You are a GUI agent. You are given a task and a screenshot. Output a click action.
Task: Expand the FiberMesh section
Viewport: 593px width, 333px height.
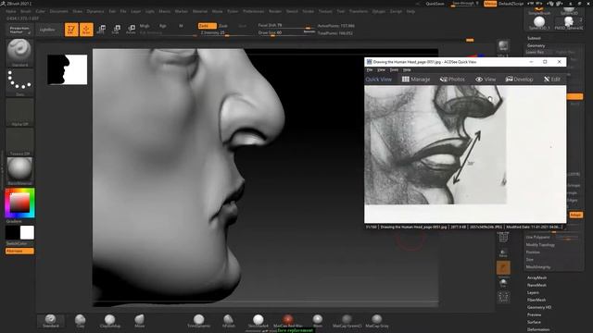(536, 300)
